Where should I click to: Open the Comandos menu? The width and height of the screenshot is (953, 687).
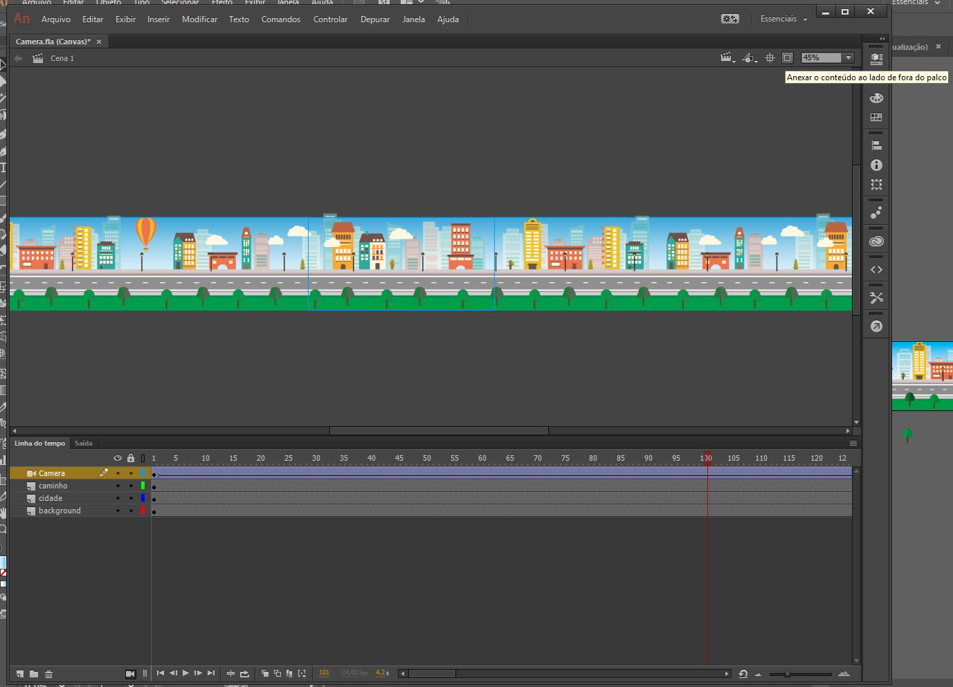pyautogui.click(x=281, y=19)
